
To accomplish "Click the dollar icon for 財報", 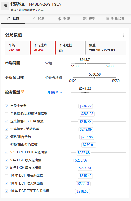I will pyautogui.click(x=59, y=19).
